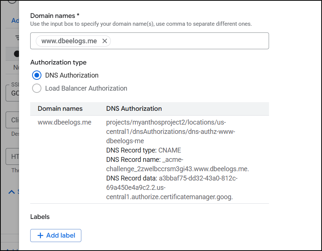Open the dimmed SSL dropdown on left
This screenshot has width=322, height=251.
click(13, 93)
